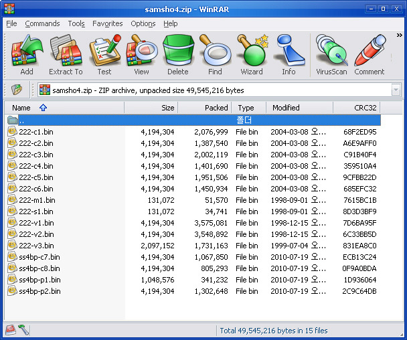Select file 222-c2.bin
This screenshot has width=407, height=340.
click(x=193, y=143)
